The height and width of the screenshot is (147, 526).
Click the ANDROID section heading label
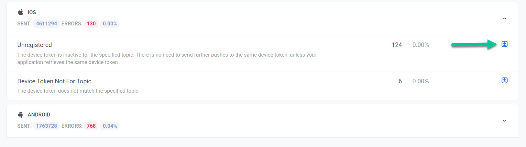pyautogui.click(x=39, y=115)
